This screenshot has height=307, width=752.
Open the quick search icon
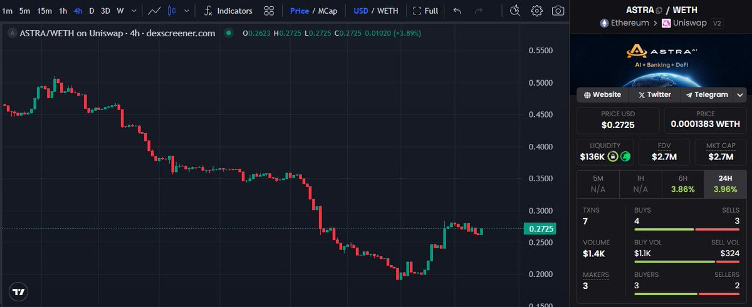515,11
